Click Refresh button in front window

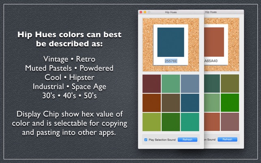point(188,140)
